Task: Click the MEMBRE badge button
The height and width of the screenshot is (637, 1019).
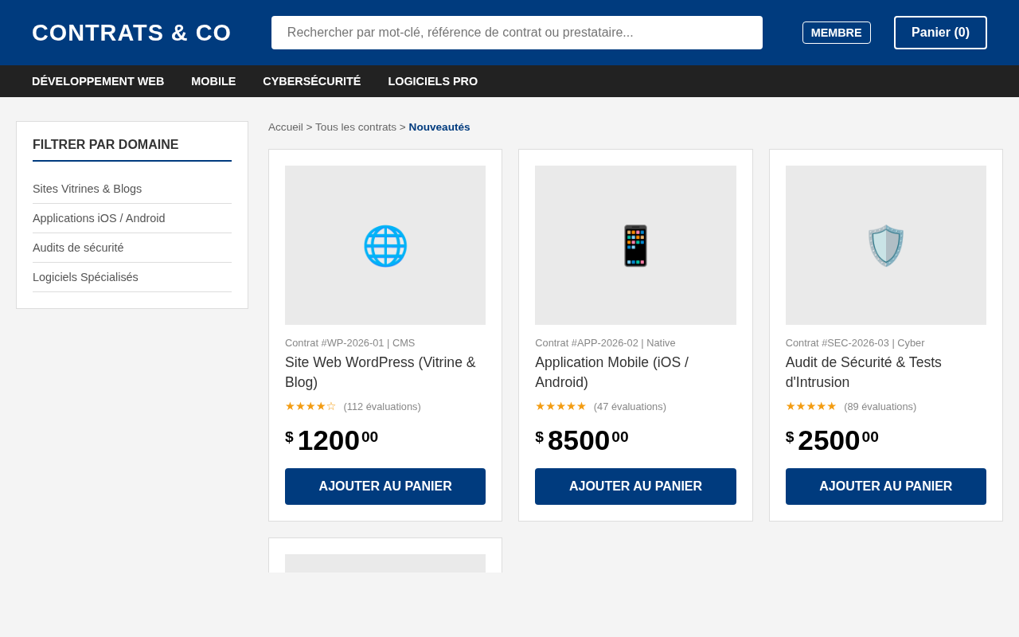Action: pyautogui.click(x=837, y=33)
